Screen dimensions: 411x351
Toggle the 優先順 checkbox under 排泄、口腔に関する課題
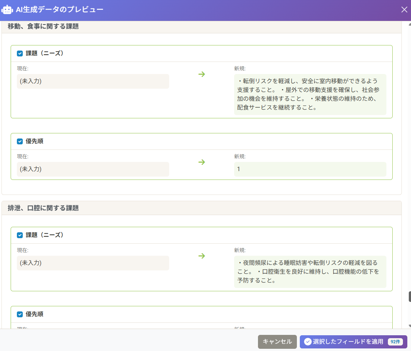(20, 314)
